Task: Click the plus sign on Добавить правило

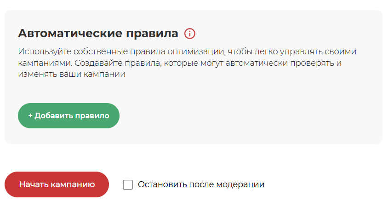Action: (x=30, y=115)
